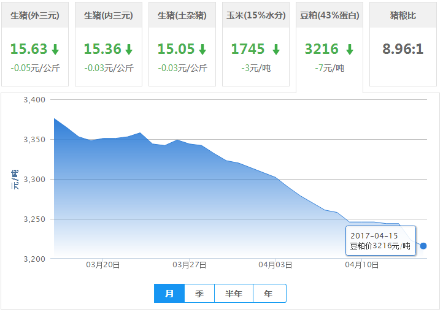The image size is (443, 312).
Task: Click the -0.05元/公斤 change text
Action: (x=35, y=68)
